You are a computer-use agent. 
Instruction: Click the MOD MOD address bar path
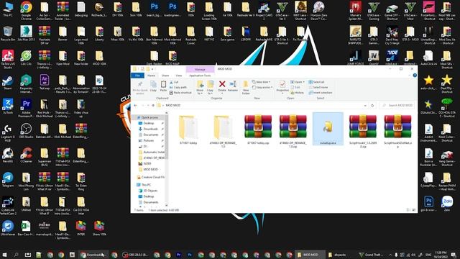173,105
